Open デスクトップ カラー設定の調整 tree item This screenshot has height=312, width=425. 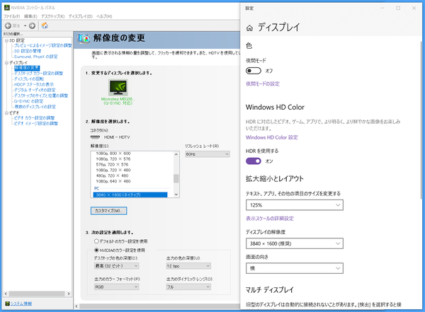(38, 73)
